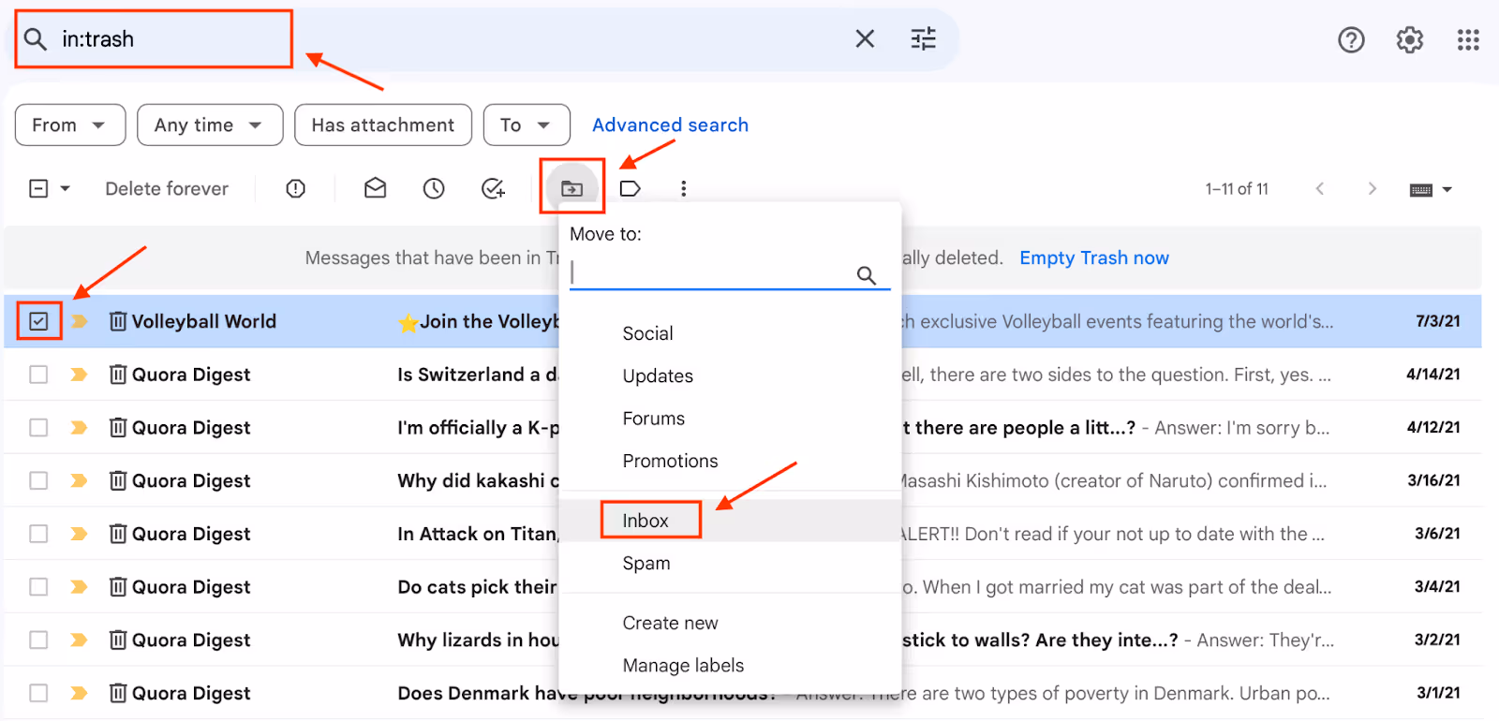This screenshot has height=721, width=1499.
Task: Open the More three-dot menu
Action: tap(684, 188)
